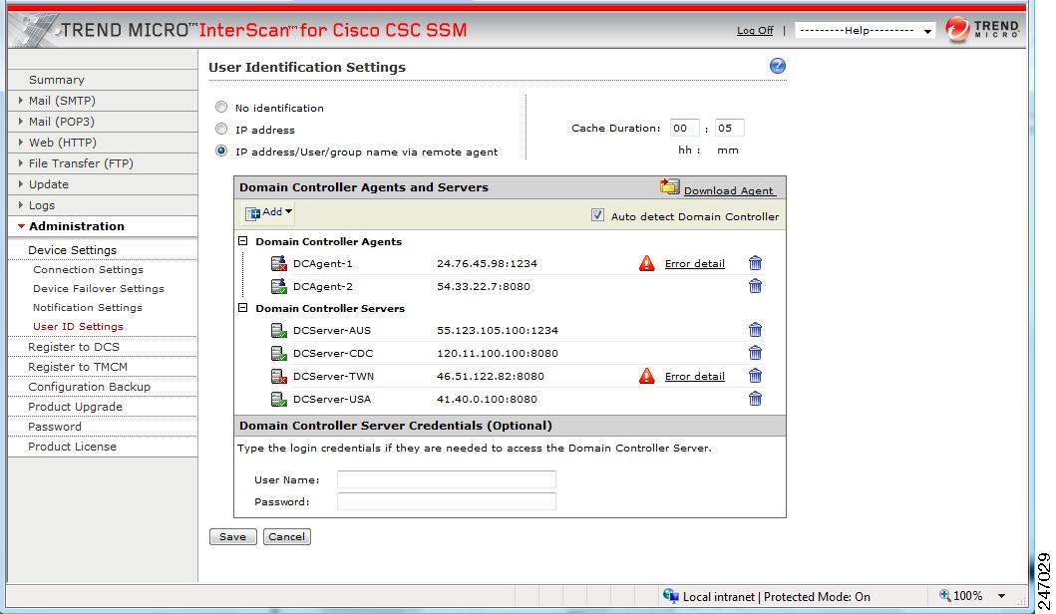Click the DCAgent-2 agent status icon
Screen dimensions: 1056x614
pyautogui.click(x=279, y=286)
